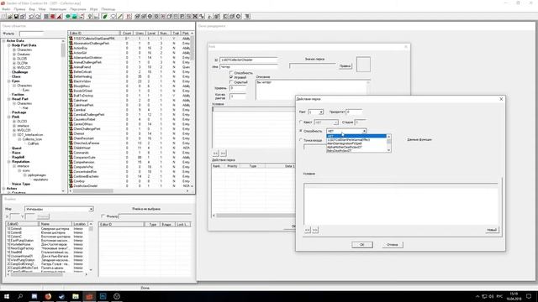
Task: Select the Quest item in object tree
Action: (x=17, y=148)
